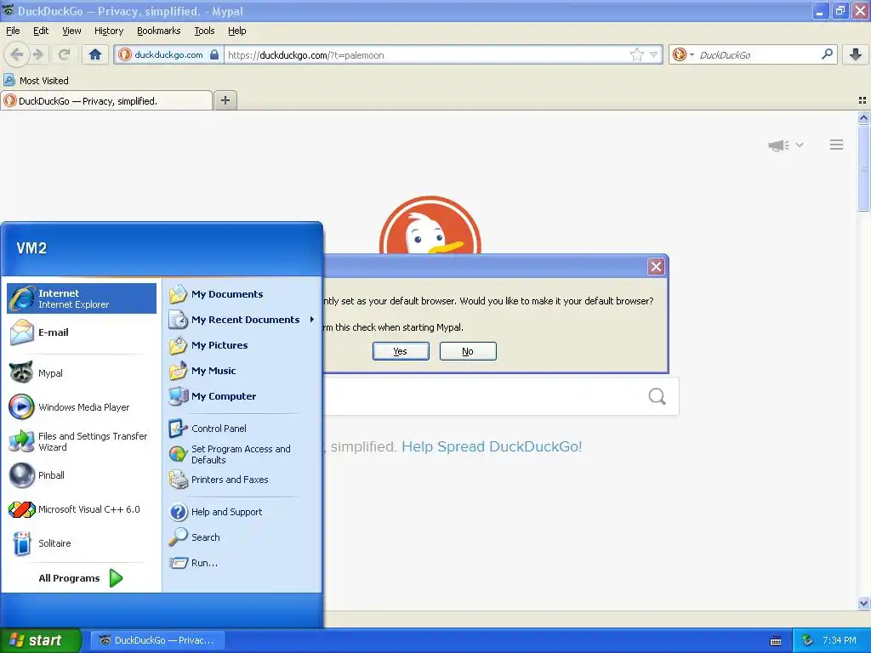Open the File menu
This screenshot has width=871, height=653.
pos(13,31)
